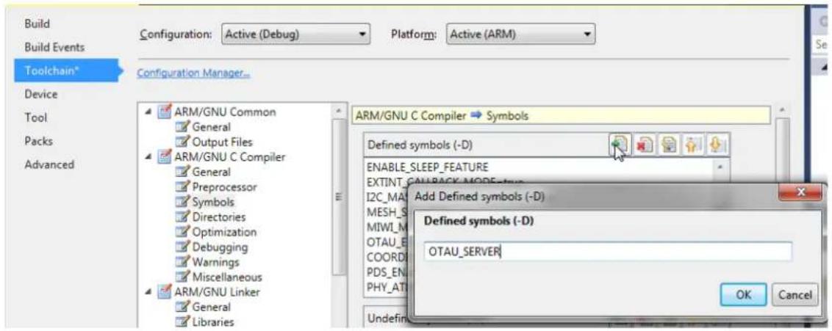832x331 pixels.
Task: Open the Build properties tab
Action: [37, 23]
